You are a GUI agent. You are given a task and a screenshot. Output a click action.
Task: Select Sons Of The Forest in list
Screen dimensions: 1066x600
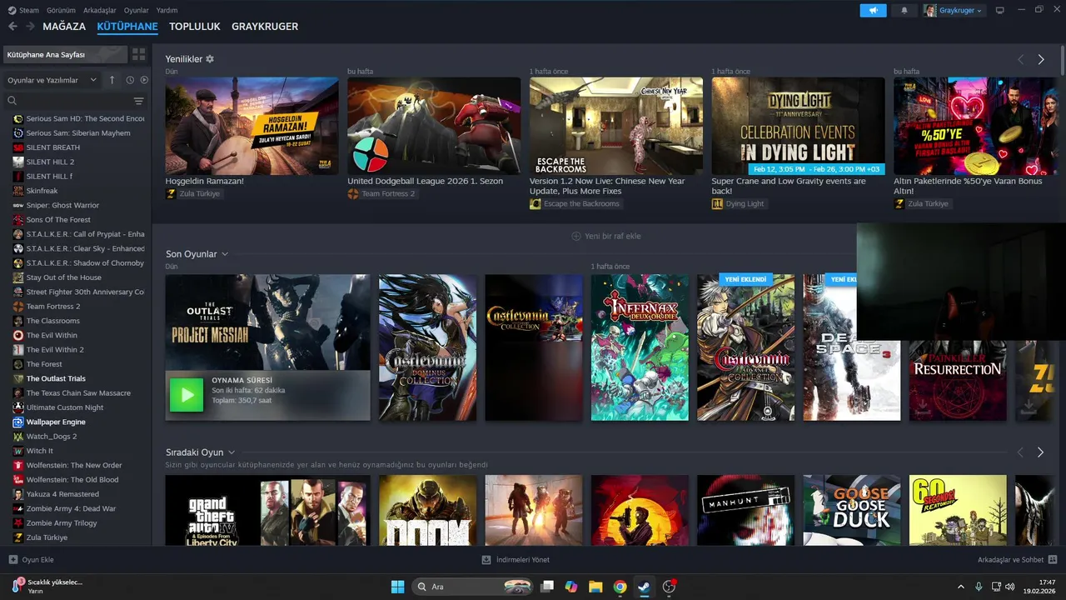pos(58,220)
